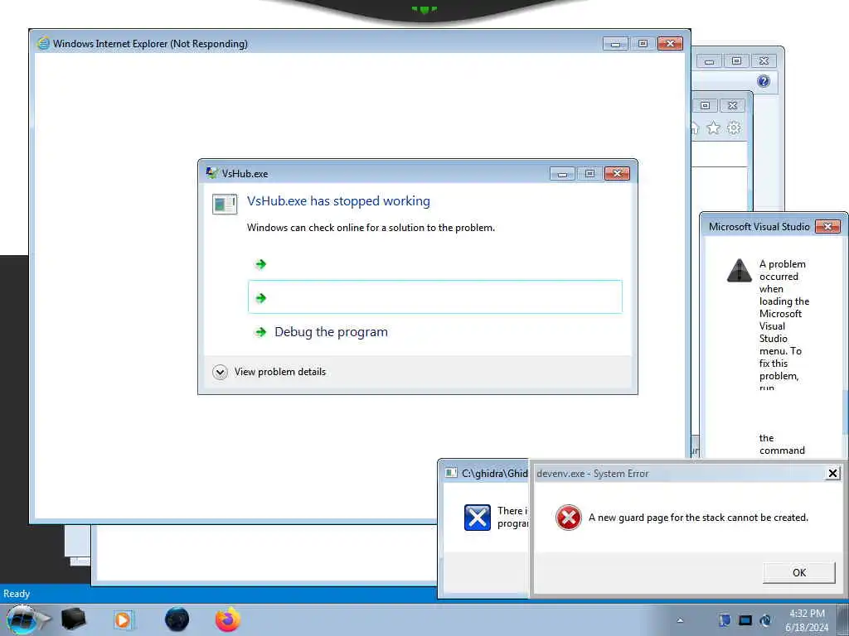Click the monitor tray icon
Image resolution: width=849 pixels, height=636 pixels.
[745, 620]
